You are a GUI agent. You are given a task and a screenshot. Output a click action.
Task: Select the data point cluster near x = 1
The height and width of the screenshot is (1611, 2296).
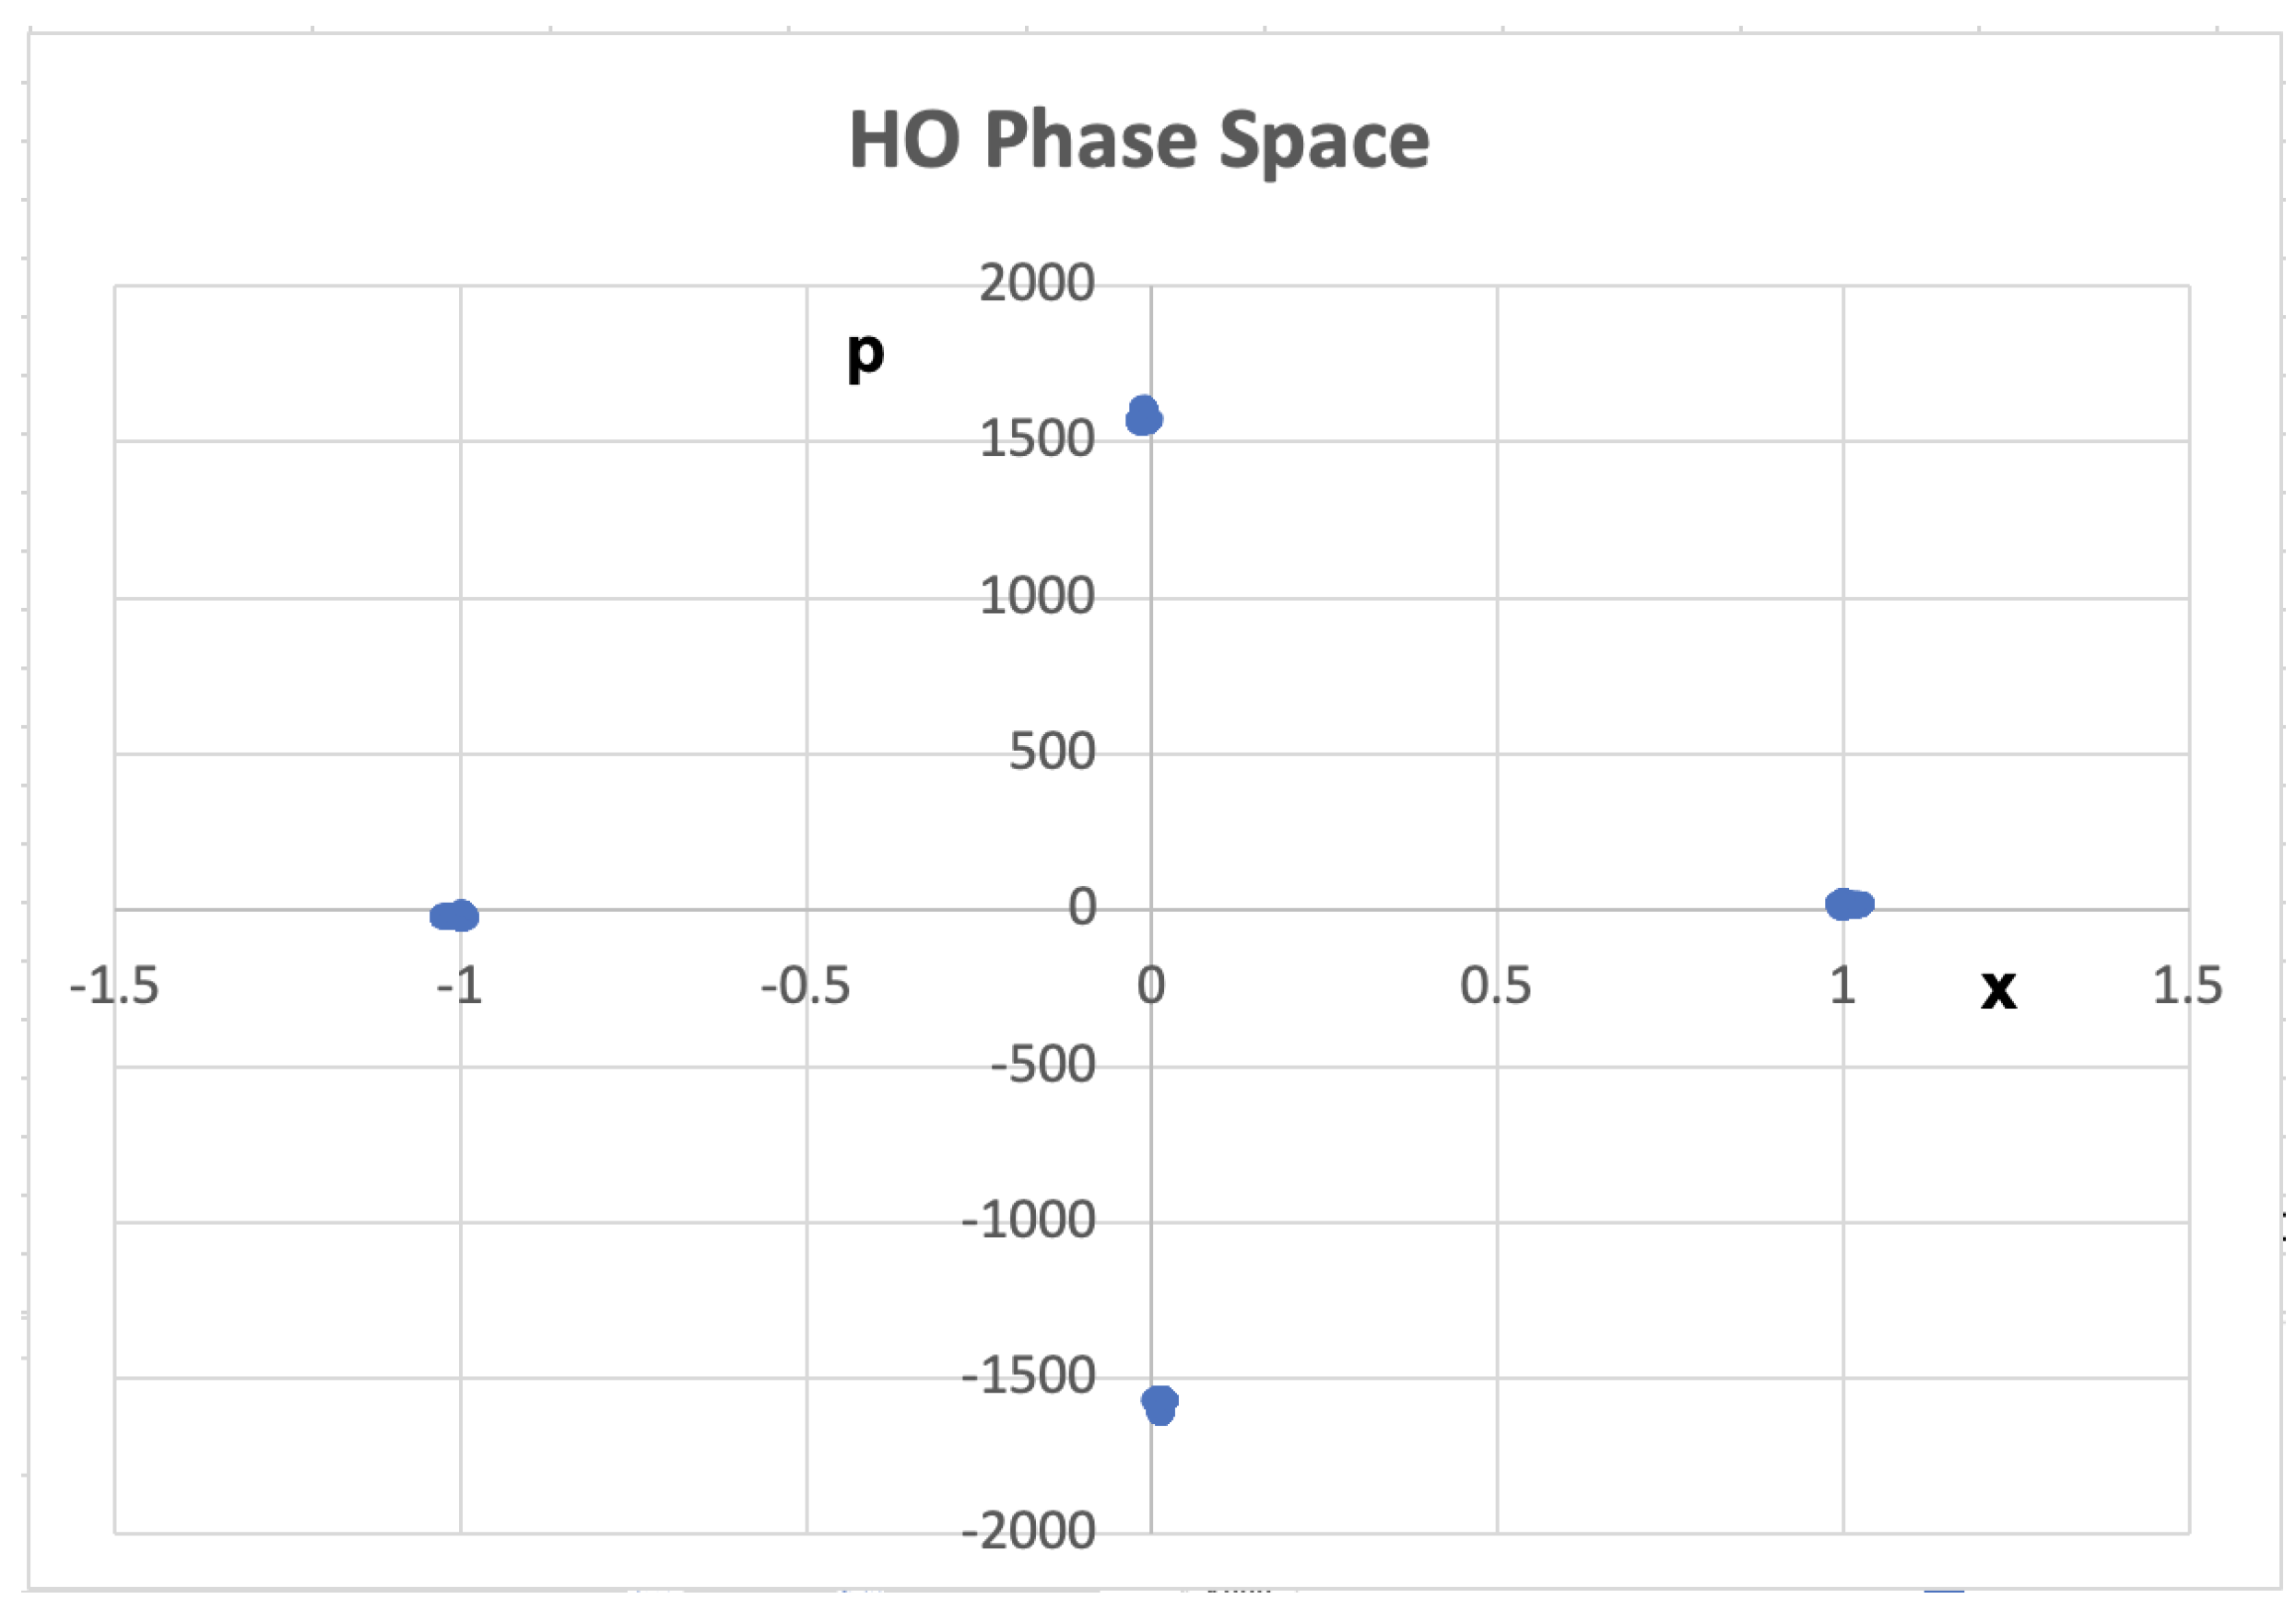click(1848, 905)
